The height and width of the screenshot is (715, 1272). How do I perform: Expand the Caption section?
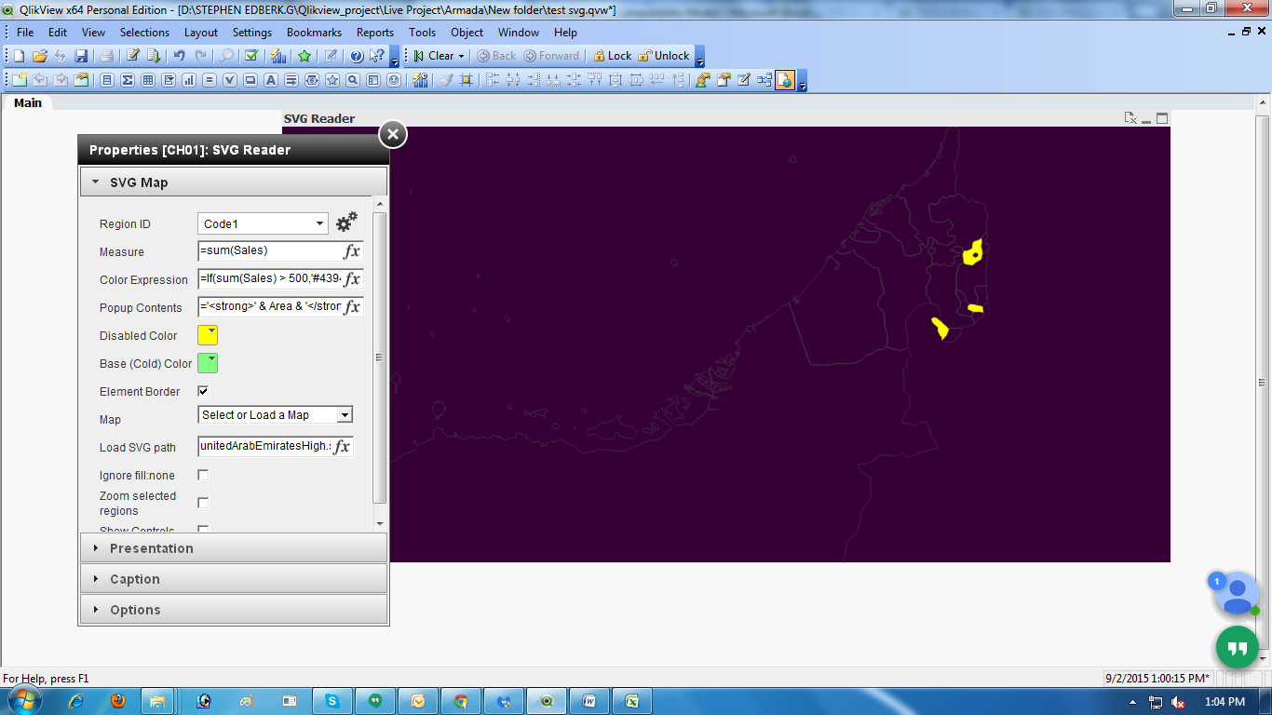coord(234,579)
